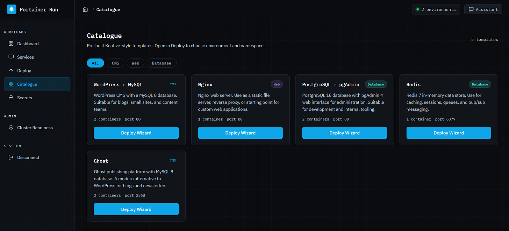509x231 pixels.
Task: Click the Ghost card title
Action: pos(101,161)
